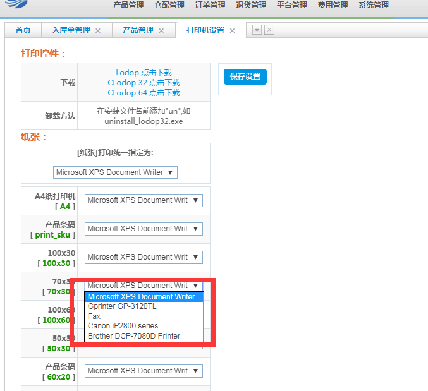Switch to the 首页 tab
Image resolution: width=428 pixels, height=391 pixels.
[x=23, y=30]
